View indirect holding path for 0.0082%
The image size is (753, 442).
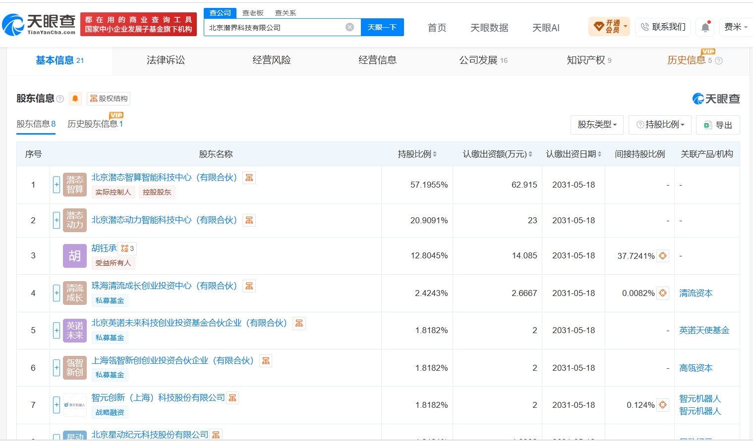(663, 293)
